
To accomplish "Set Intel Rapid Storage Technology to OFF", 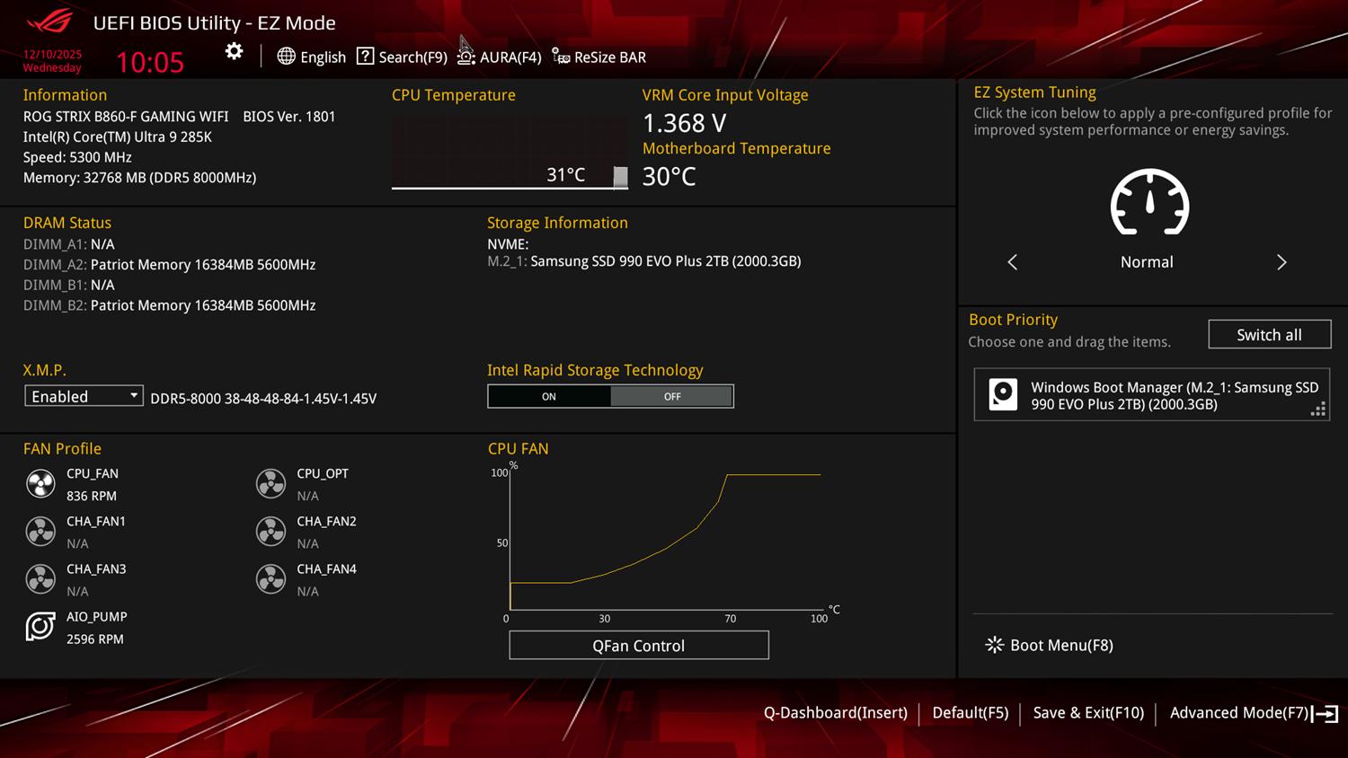I will 672,397.
